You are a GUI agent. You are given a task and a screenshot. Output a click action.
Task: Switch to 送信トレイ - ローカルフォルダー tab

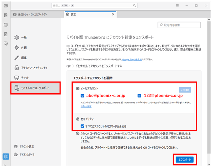tap(34, 14)
